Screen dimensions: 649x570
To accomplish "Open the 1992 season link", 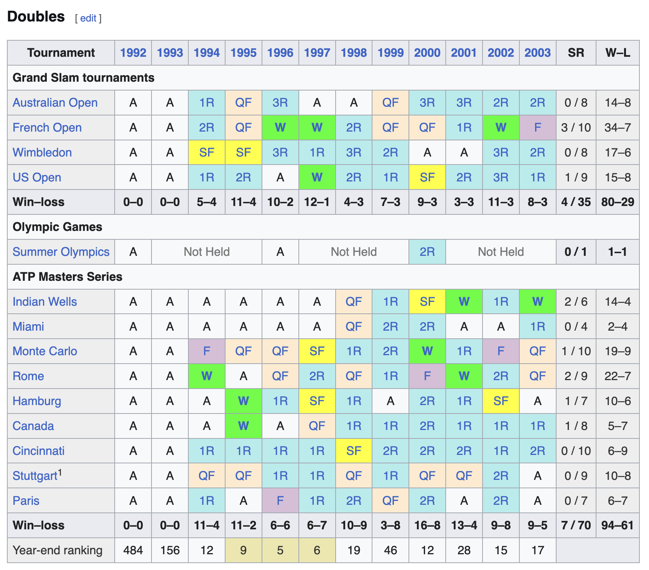I will click(x=133, y=53).
